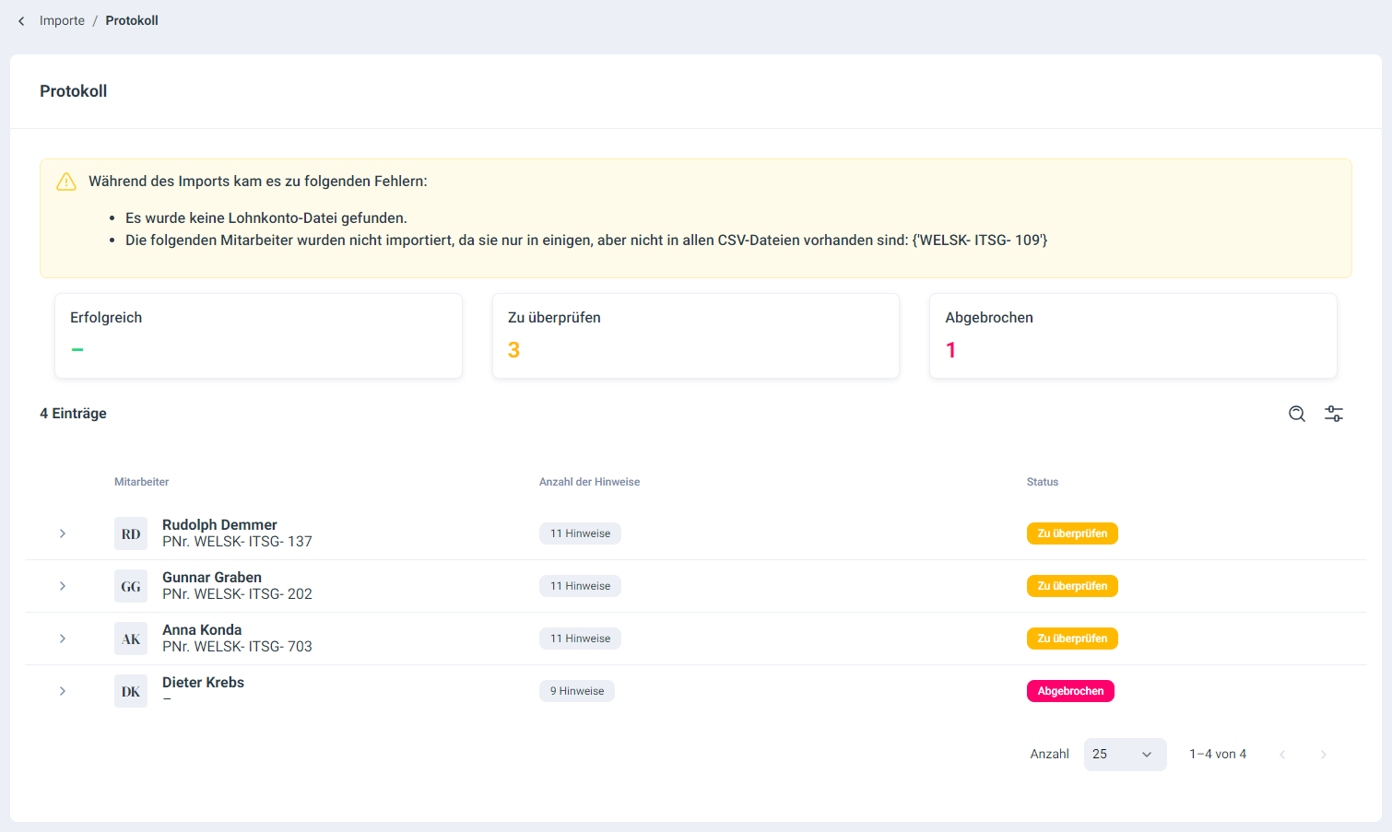Viewport: 1392px width, 832px height.
Task: Click the AK avatar for Anna Konda
Action: coord(131,639)
